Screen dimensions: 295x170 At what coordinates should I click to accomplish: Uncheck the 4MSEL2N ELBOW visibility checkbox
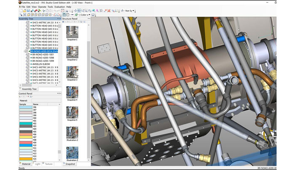click(28, 64)
